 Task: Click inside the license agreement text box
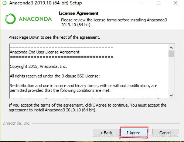89,71
